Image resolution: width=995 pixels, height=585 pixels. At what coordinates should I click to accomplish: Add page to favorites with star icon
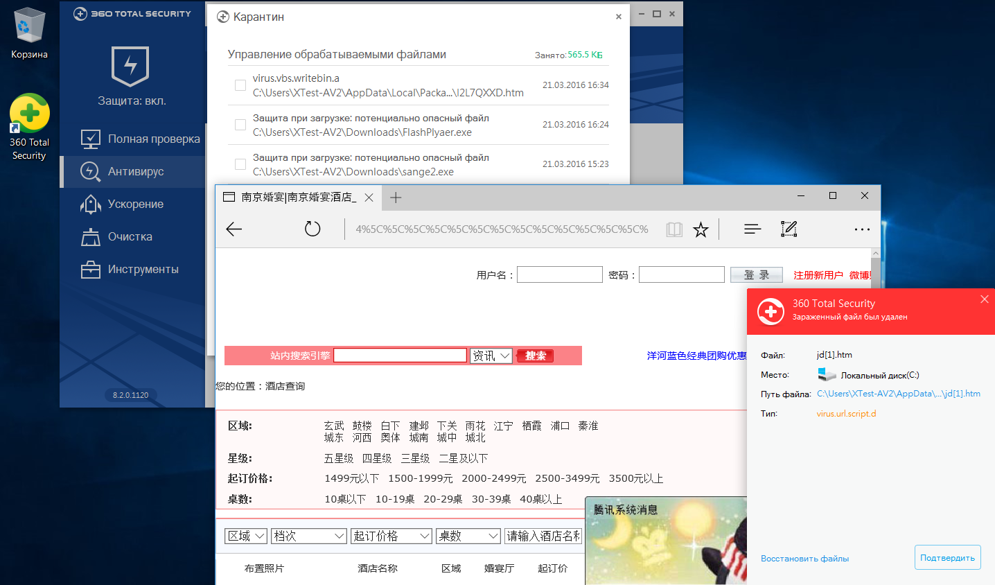pos(701,229)
